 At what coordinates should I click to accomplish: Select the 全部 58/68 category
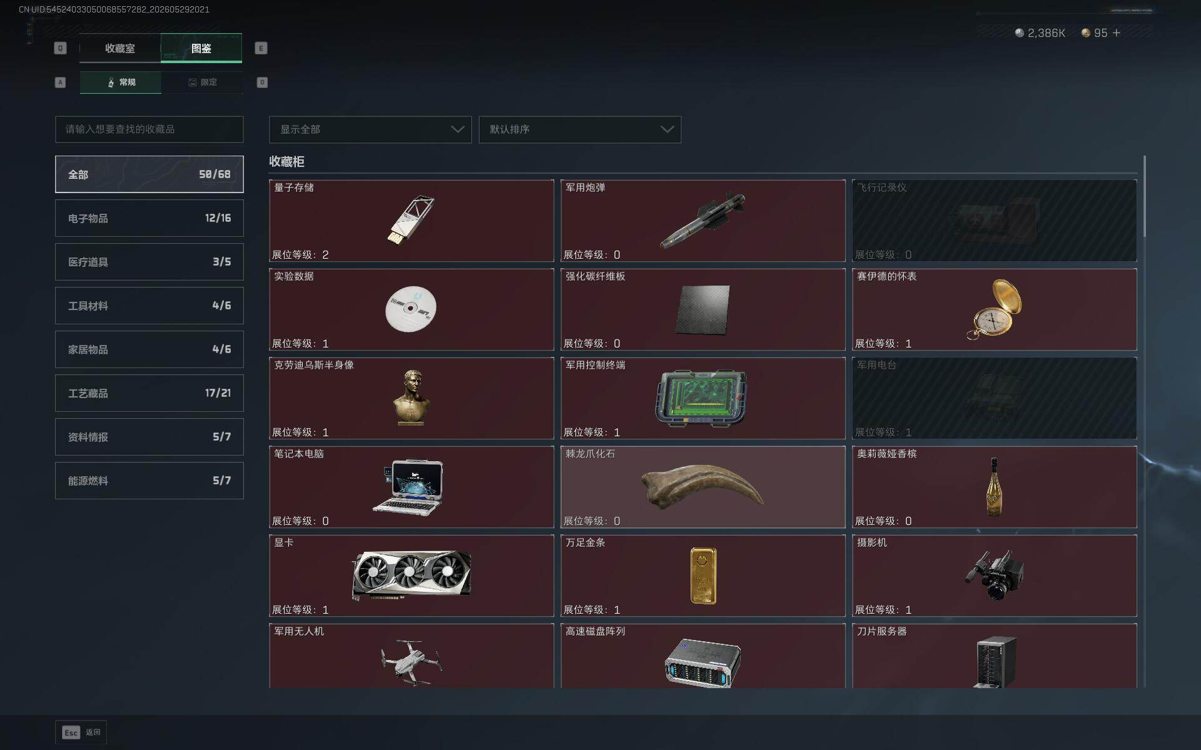point(149,174)
